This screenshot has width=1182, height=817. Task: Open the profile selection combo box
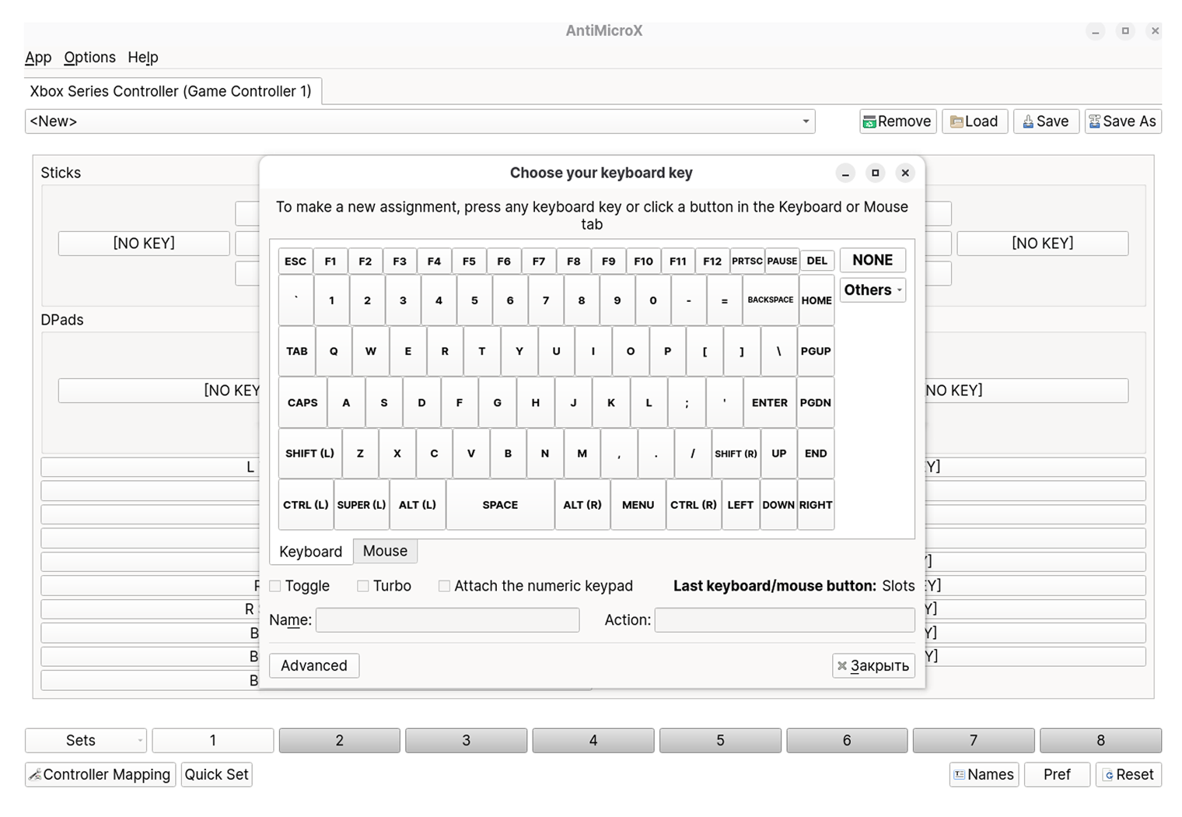(420, 121)
